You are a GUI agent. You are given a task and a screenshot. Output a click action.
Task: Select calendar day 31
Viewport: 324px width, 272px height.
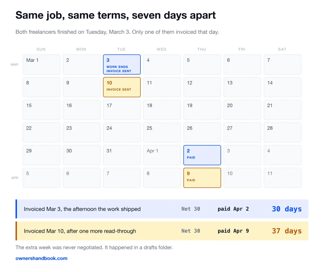122,155
